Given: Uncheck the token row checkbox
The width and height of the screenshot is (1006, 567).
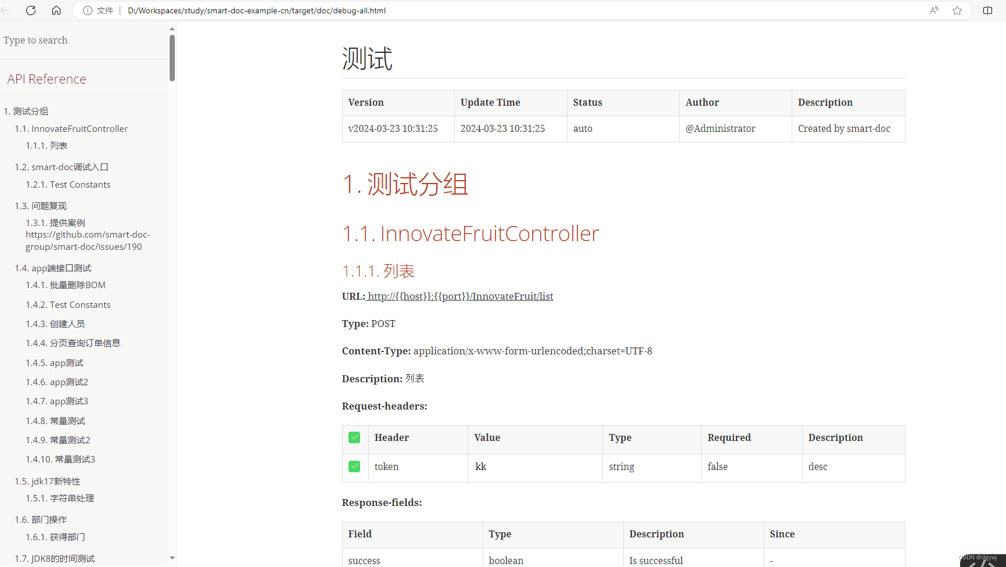Looking at the screenshot, I should pyautogui.click(x=354, y=466).
